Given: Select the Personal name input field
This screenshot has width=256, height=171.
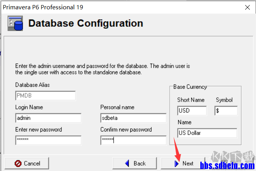Looking at the screenshot, I should tap(133, 118).
